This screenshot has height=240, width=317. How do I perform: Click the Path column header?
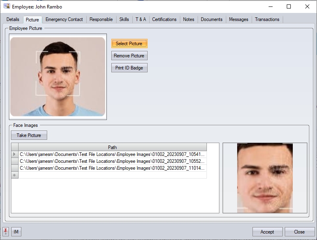(x=112, y=147)
